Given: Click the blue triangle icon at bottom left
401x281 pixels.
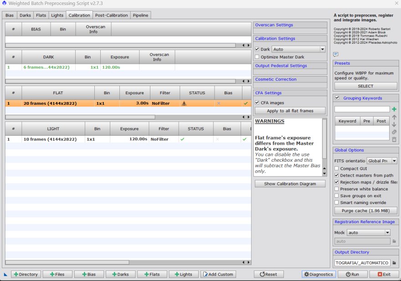Looking at the screenshot, I should click(x=6, y=274).
